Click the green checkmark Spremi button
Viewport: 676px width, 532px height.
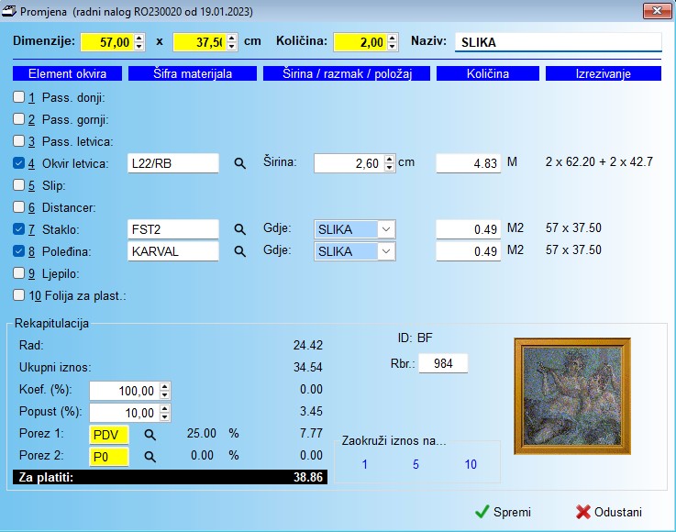(502, 512)
